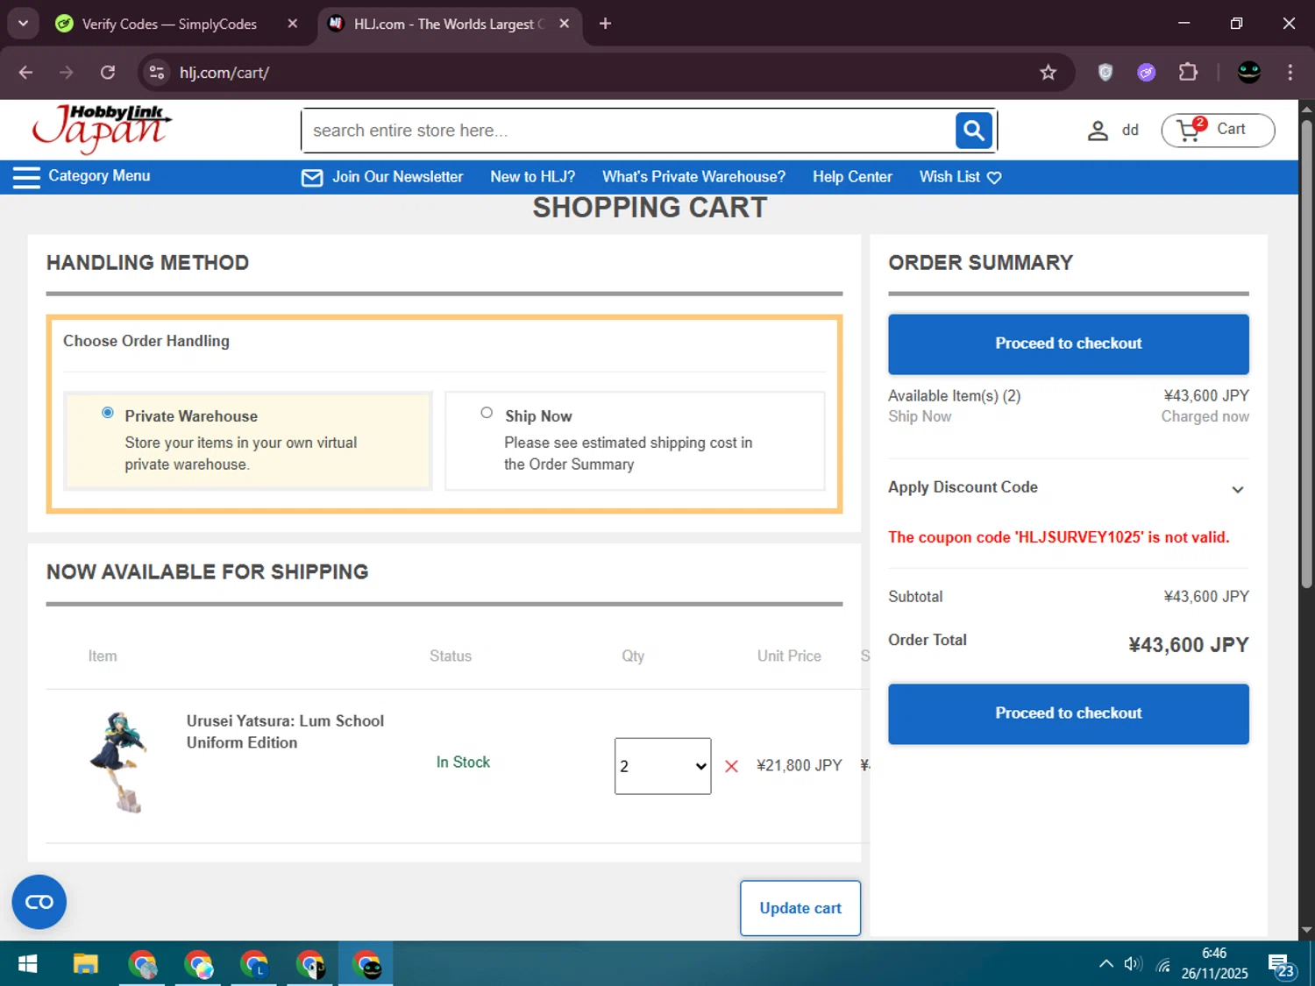Click the Update cart button

(800, 908)
